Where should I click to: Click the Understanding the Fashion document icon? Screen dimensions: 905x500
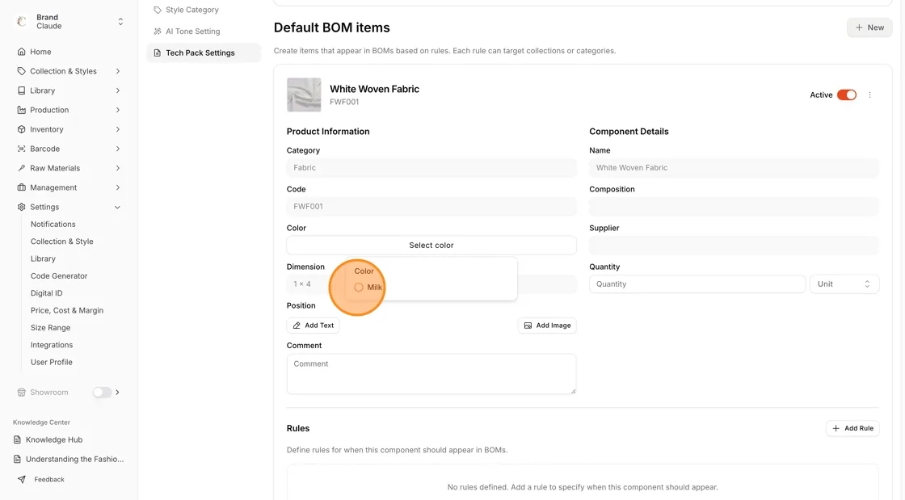coord(17,459)
